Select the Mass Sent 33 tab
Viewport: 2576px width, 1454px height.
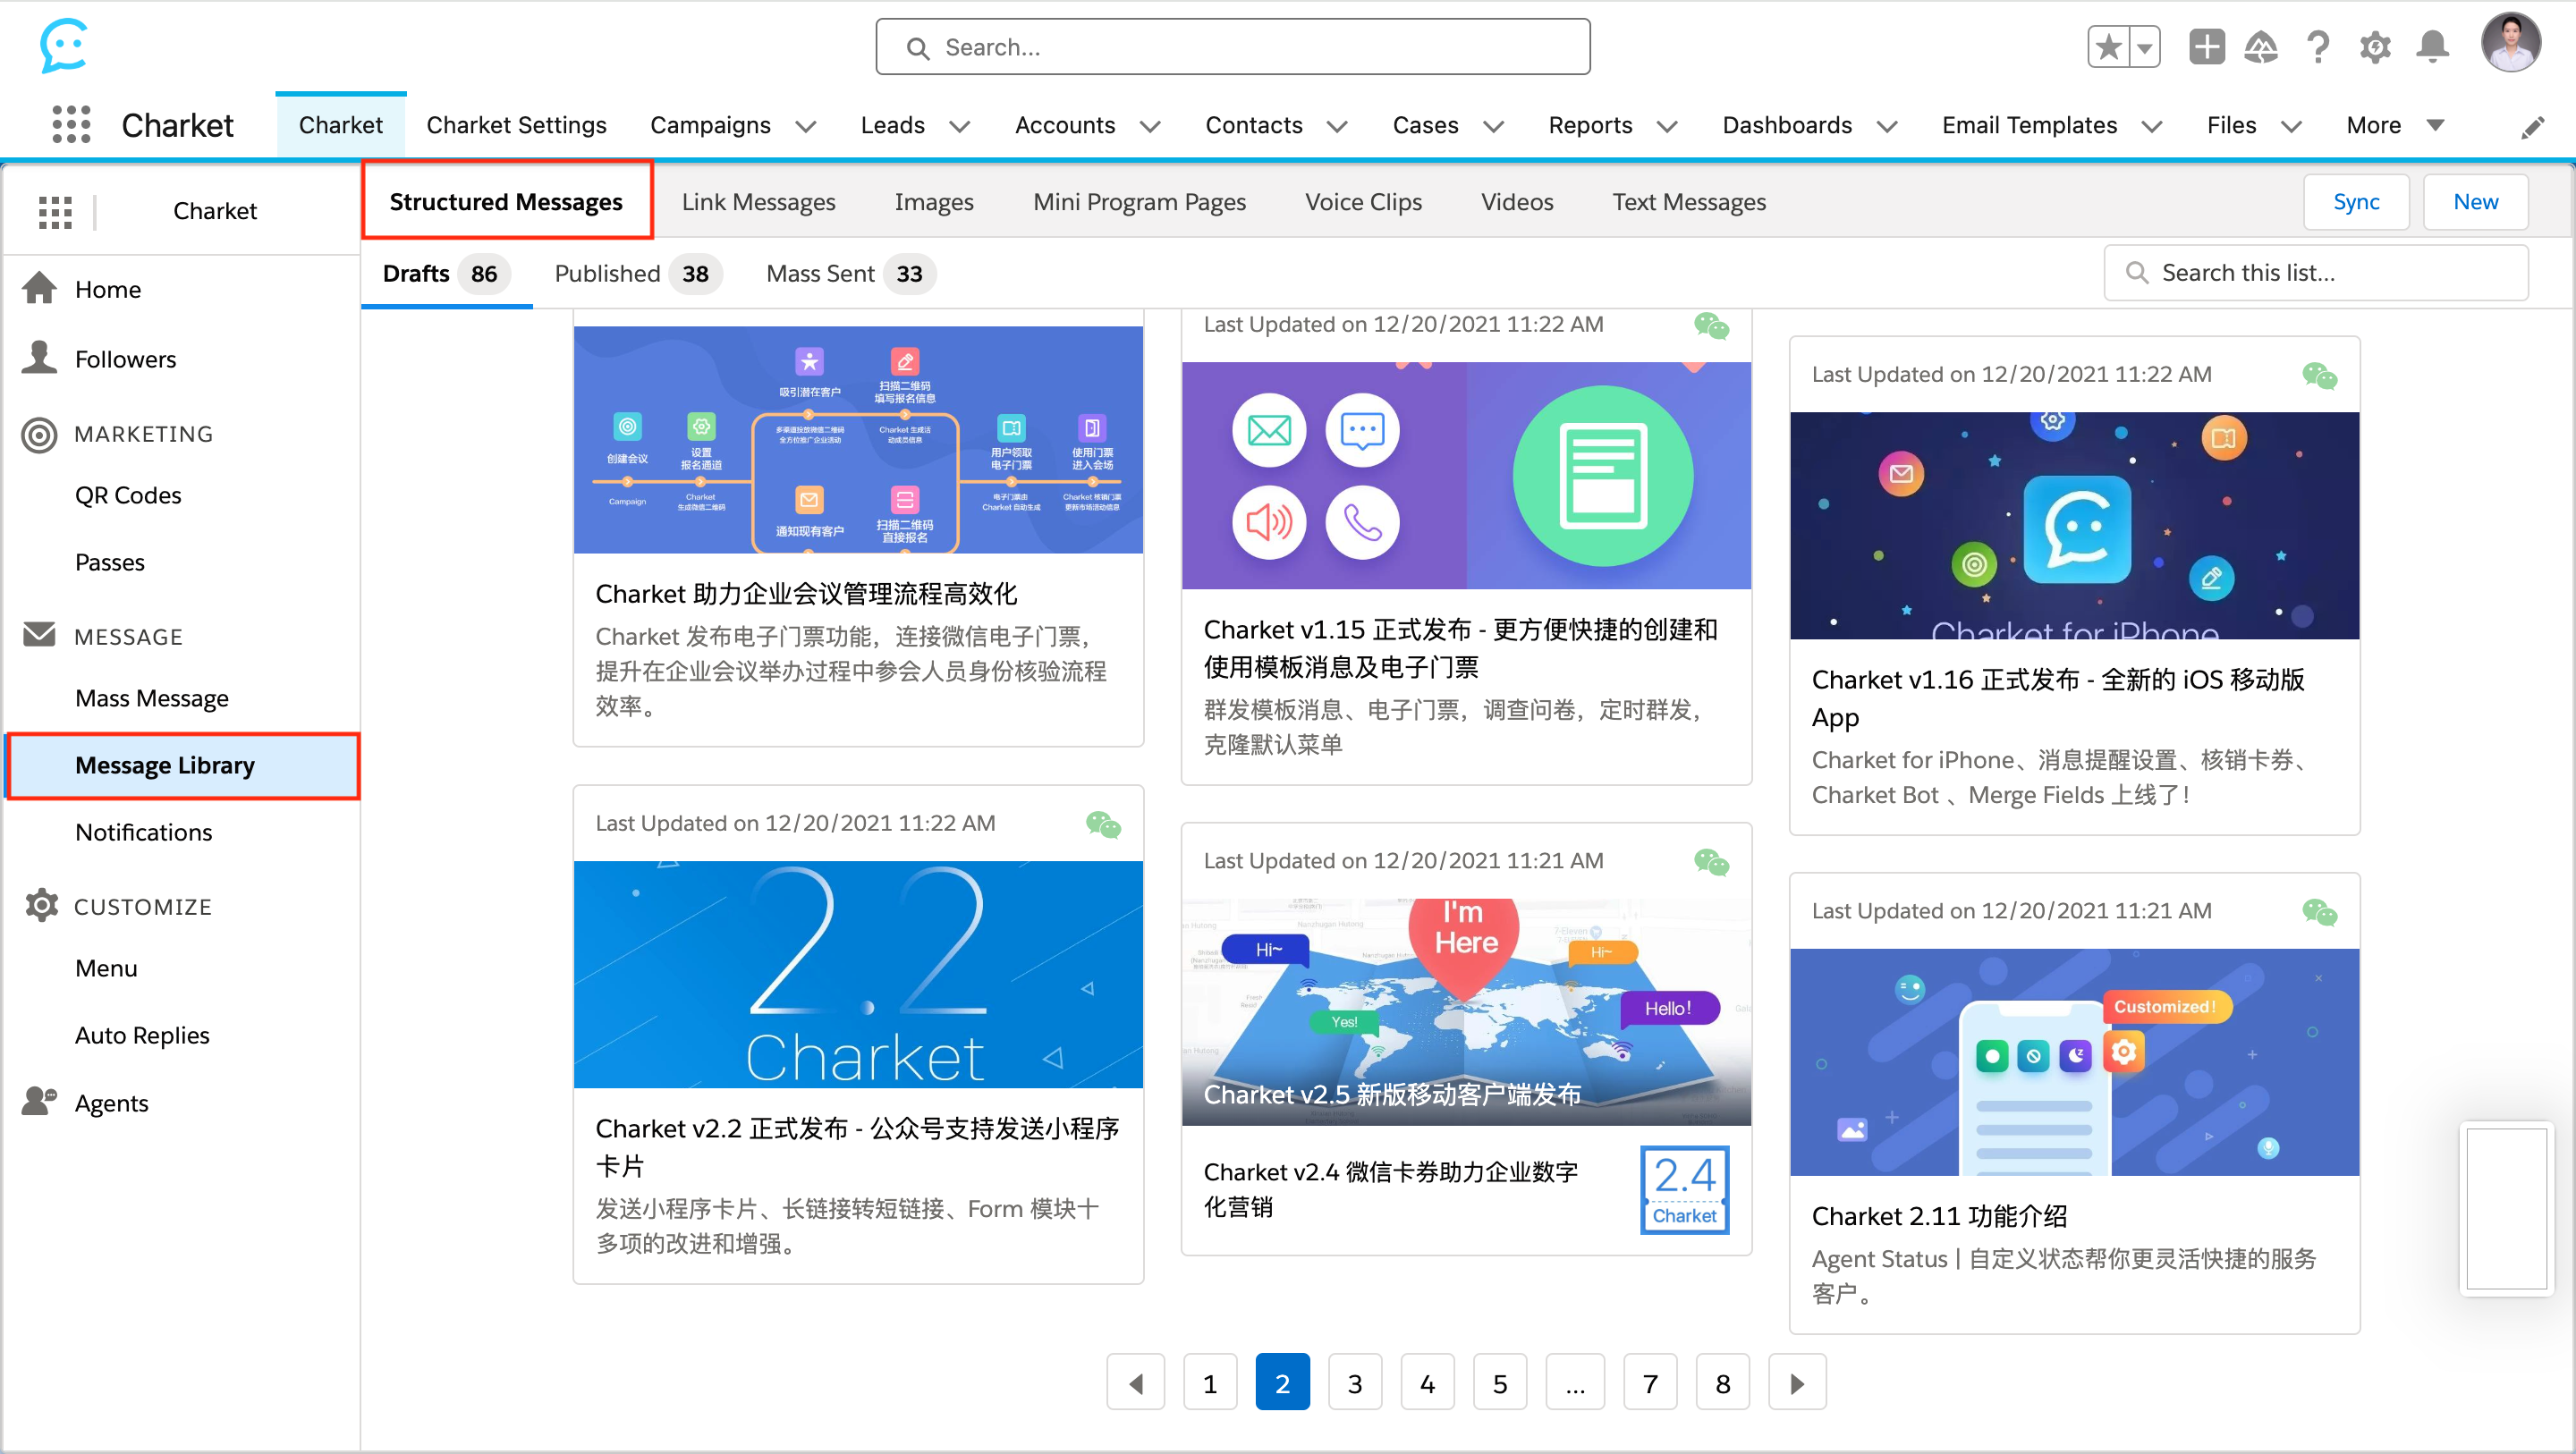(x=850, y=273)
